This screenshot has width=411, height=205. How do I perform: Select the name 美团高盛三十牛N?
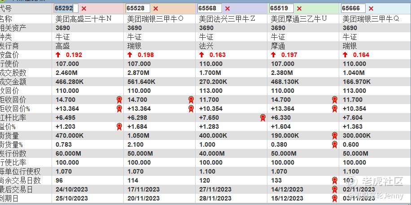click(x=83, y=19)
